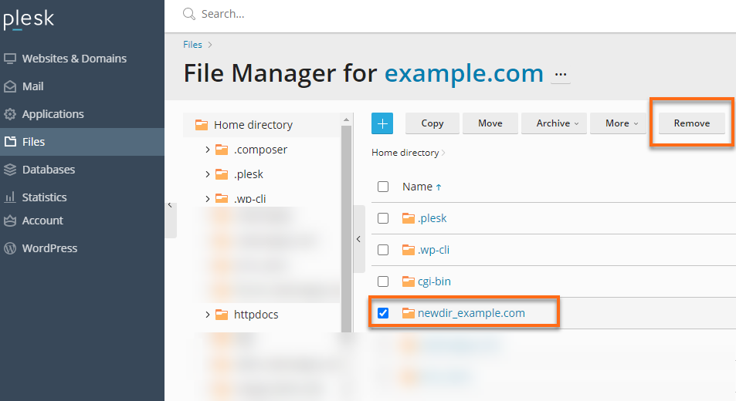Viewport: 736px width, 401px height.
Task: Check the .plesk folder checkbox
Action: pos(383,218)
